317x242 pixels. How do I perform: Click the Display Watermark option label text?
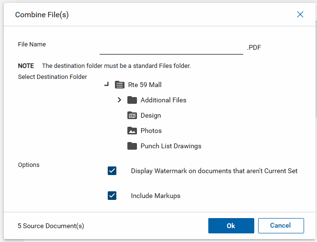[214, 171]
